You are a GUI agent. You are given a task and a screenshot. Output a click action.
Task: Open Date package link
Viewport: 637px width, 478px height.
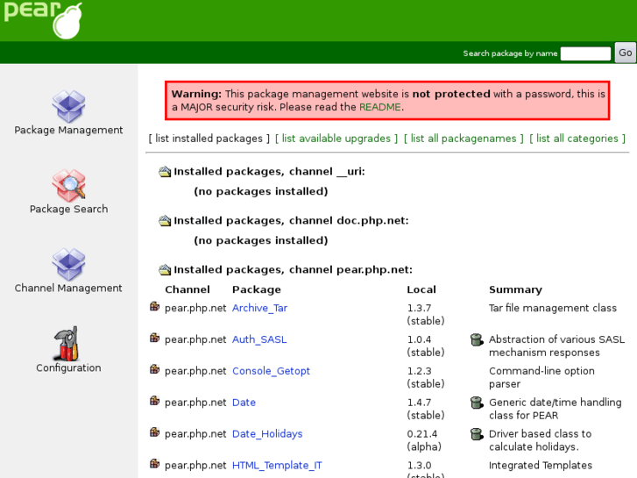244,403
